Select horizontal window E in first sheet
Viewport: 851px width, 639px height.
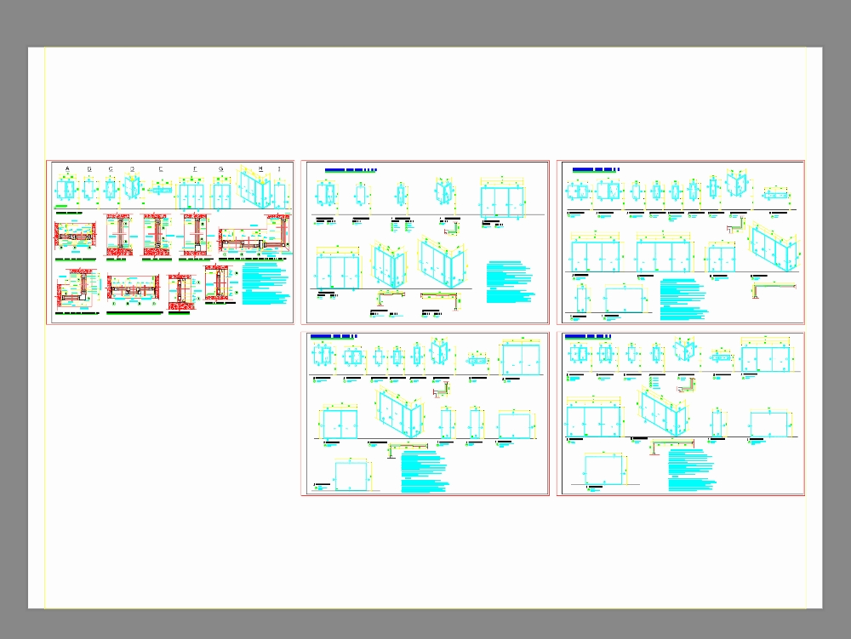click(160, 191)
